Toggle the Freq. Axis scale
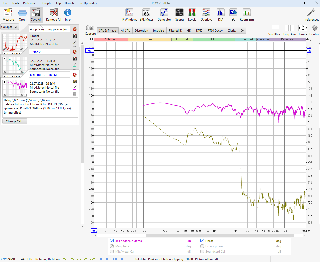 click(x=290, y=30)
